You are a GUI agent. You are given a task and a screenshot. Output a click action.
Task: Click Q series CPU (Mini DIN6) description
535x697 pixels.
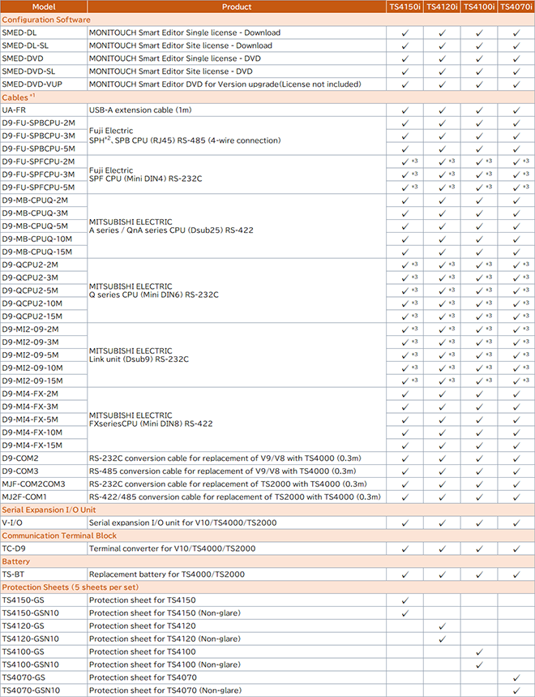(x=154, y=290)
